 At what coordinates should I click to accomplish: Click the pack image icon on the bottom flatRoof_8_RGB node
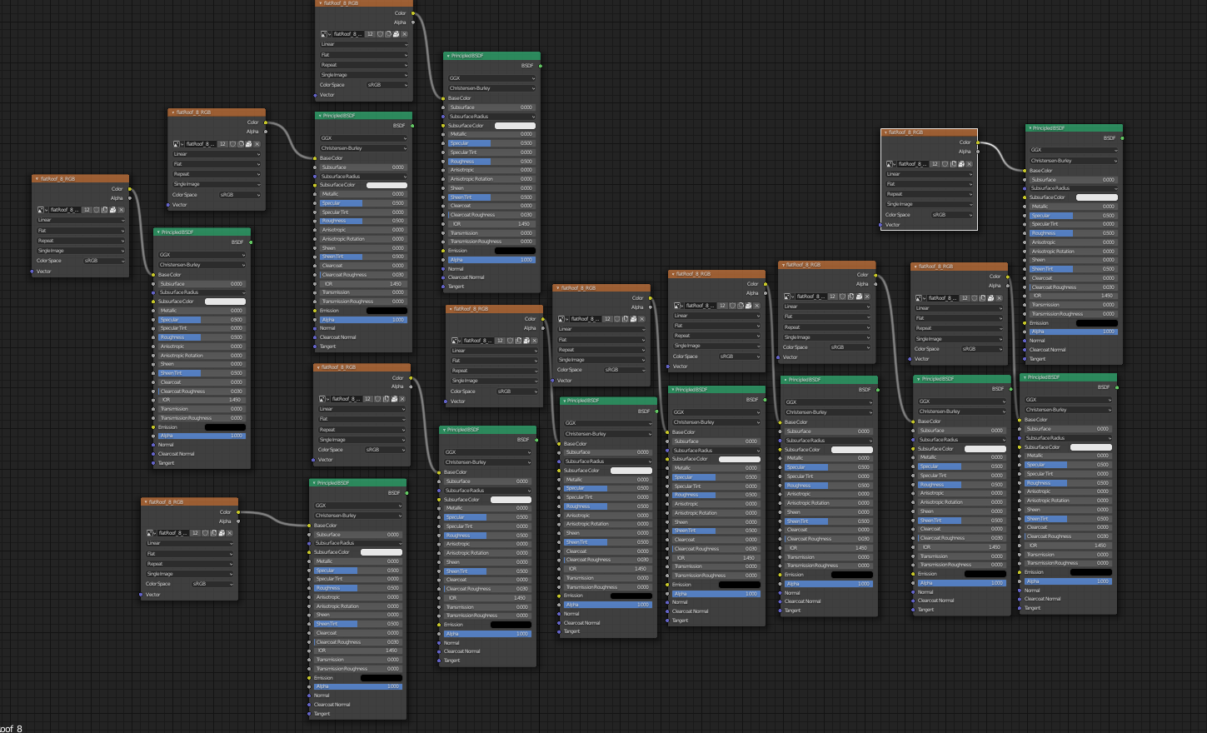pos(222,533)
